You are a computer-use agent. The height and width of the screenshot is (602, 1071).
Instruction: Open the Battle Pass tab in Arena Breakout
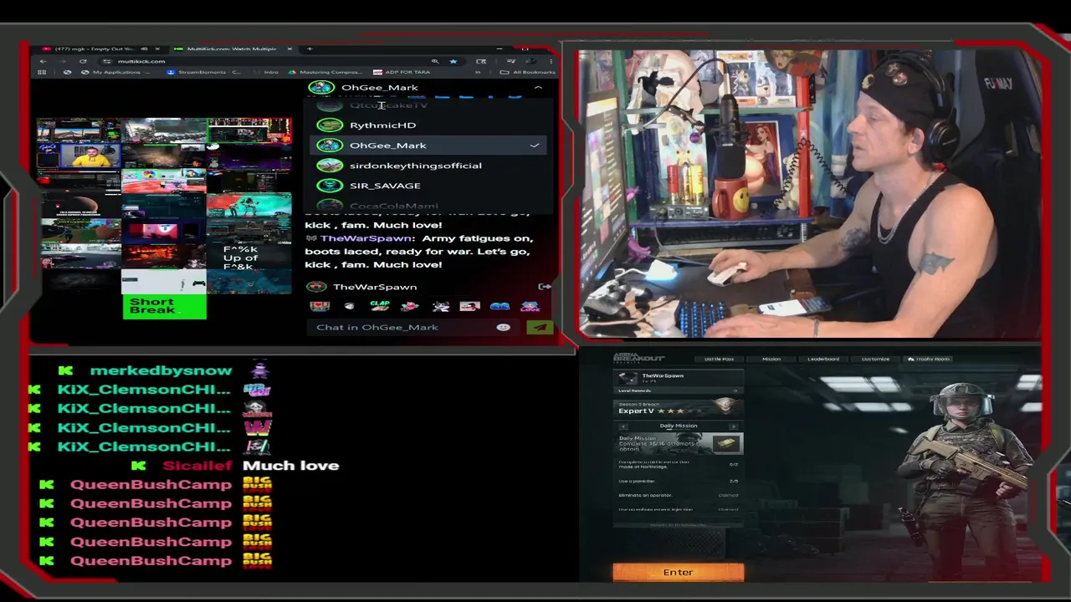pyautogui.click(x=719, y=359)
